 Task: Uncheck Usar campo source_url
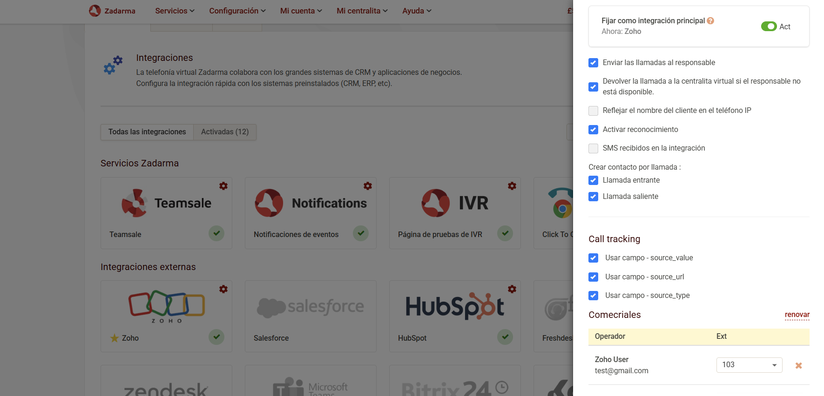coord(593,277)
